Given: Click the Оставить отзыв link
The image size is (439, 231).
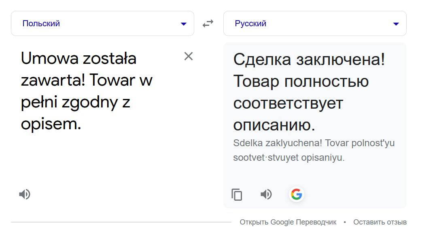Looking at the screenshot, I should click(x=380, y=222).
